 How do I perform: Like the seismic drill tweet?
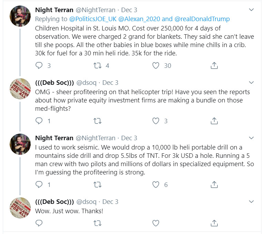[156, 184]
